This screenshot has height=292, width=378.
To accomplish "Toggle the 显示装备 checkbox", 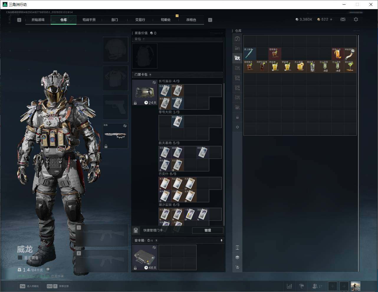I will point(20,258).
